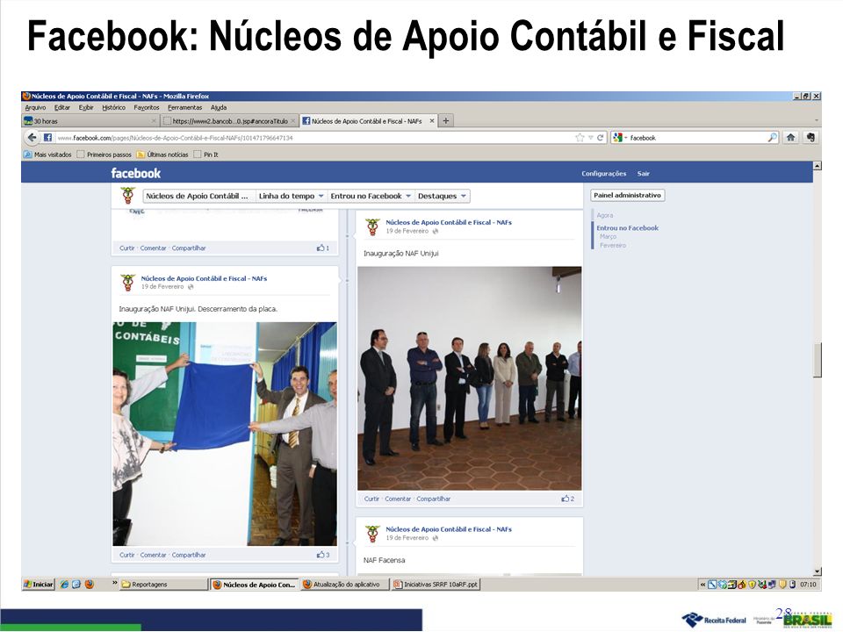Screen dimensions: 843x632
Task: Click Comentar under Descerramento da placa photo
Action: click(x=153, y=555)
